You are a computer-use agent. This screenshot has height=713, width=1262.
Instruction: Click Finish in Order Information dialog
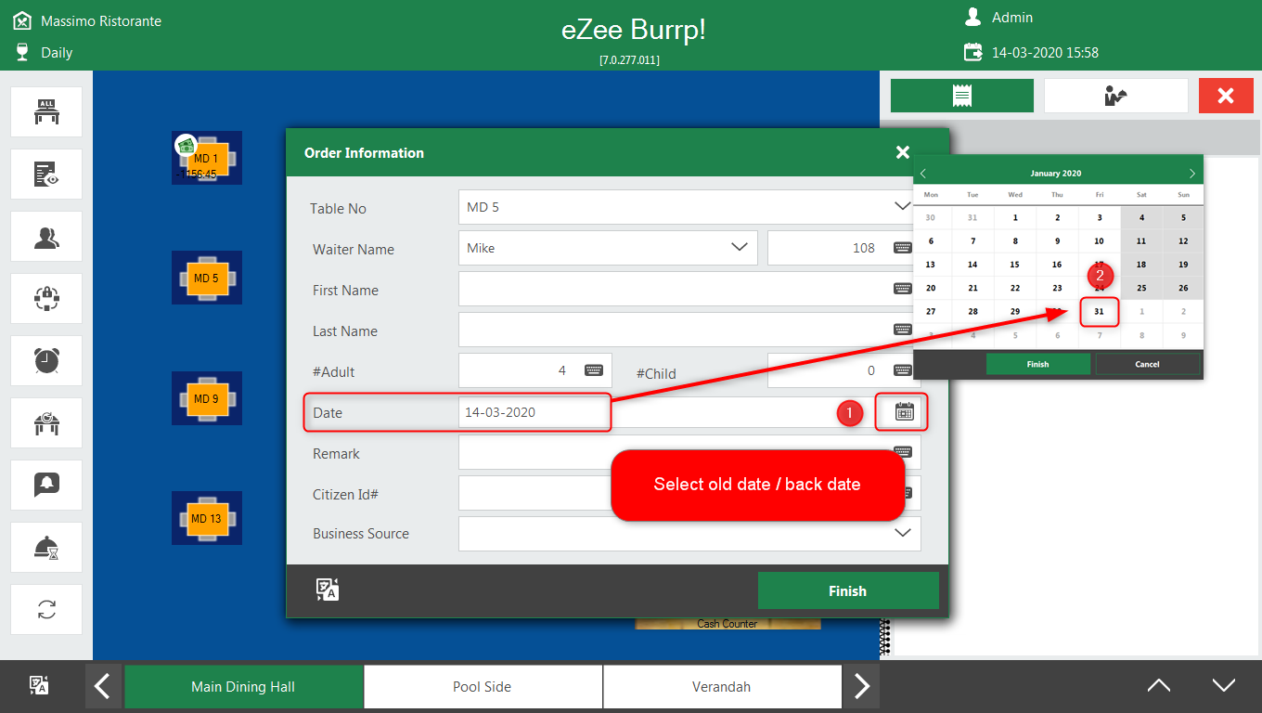pyautogui.click(x=848, y=590)
